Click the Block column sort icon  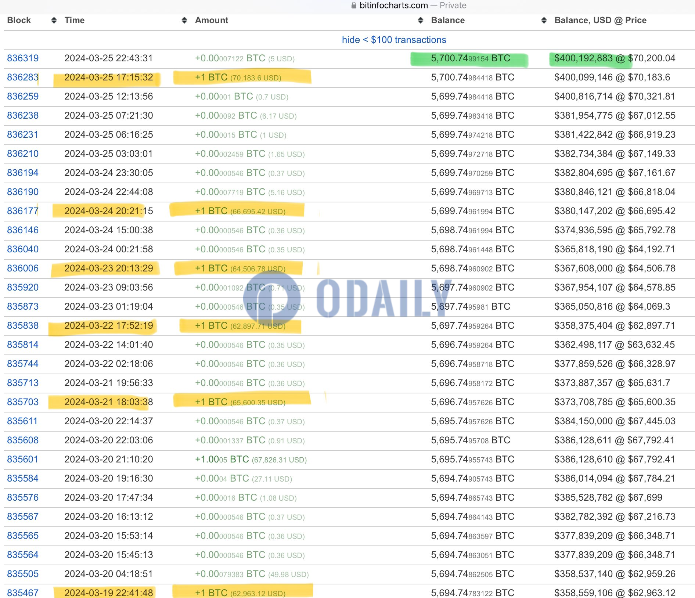click(54, 20)
